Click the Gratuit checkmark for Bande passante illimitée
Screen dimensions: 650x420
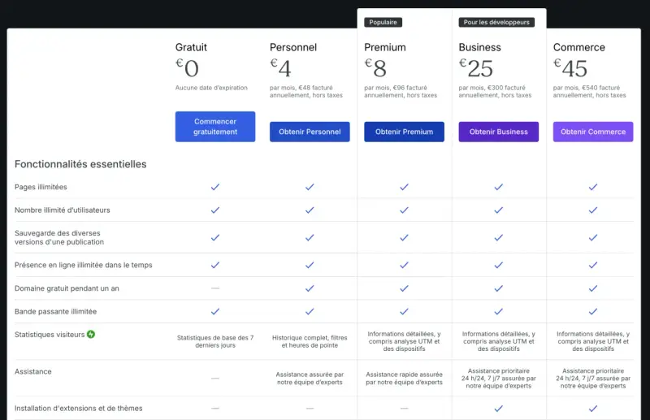215,311
